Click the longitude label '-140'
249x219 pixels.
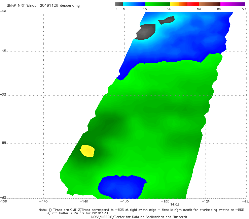tap(84, 201)
